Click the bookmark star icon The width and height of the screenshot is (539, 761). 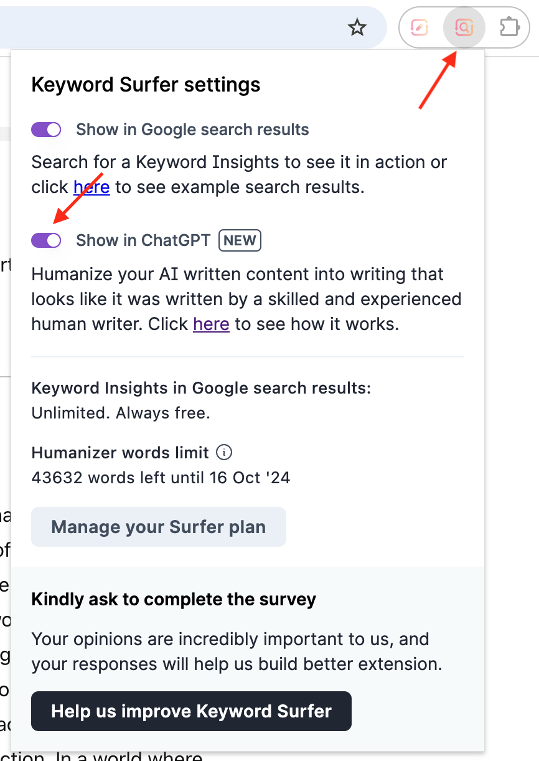(x=357, y=27)
